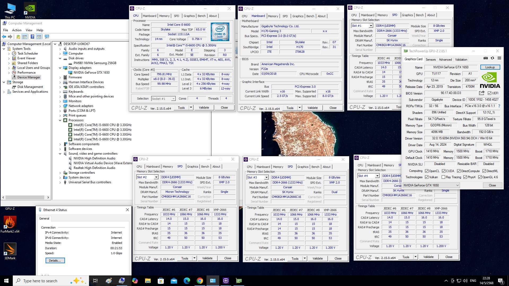509x286 pixels.
Task: Open the View menu in Computer Management
Action: point(29,30)
